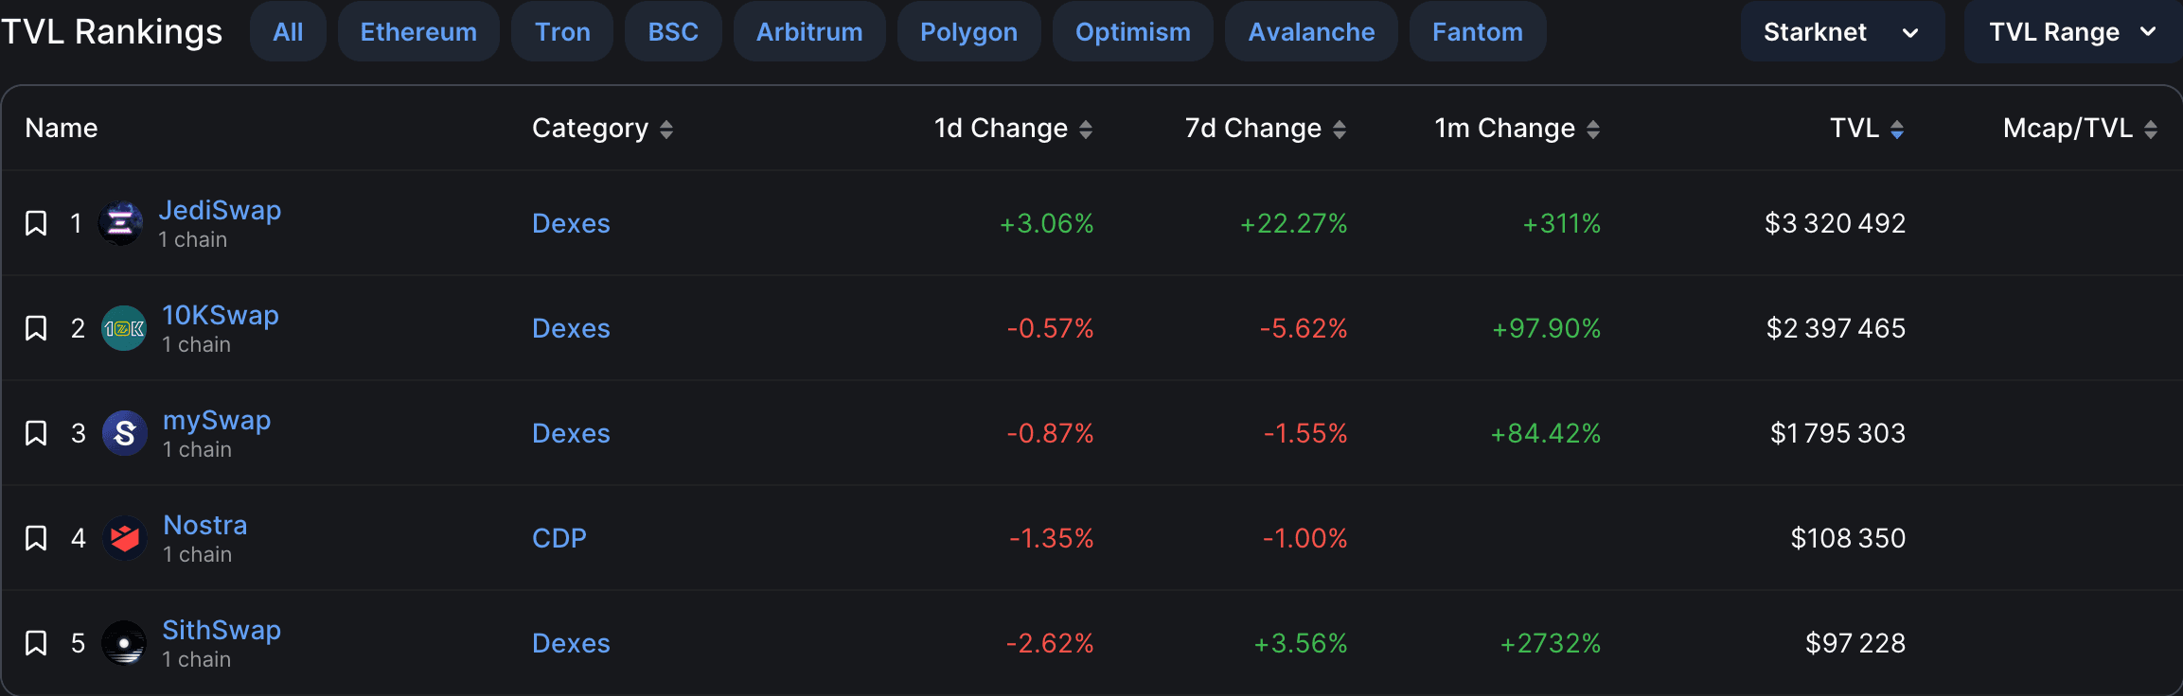Screen dimensions: 2183x696
Task: Open the Starknet chain dropdown
Action: 1842,32
